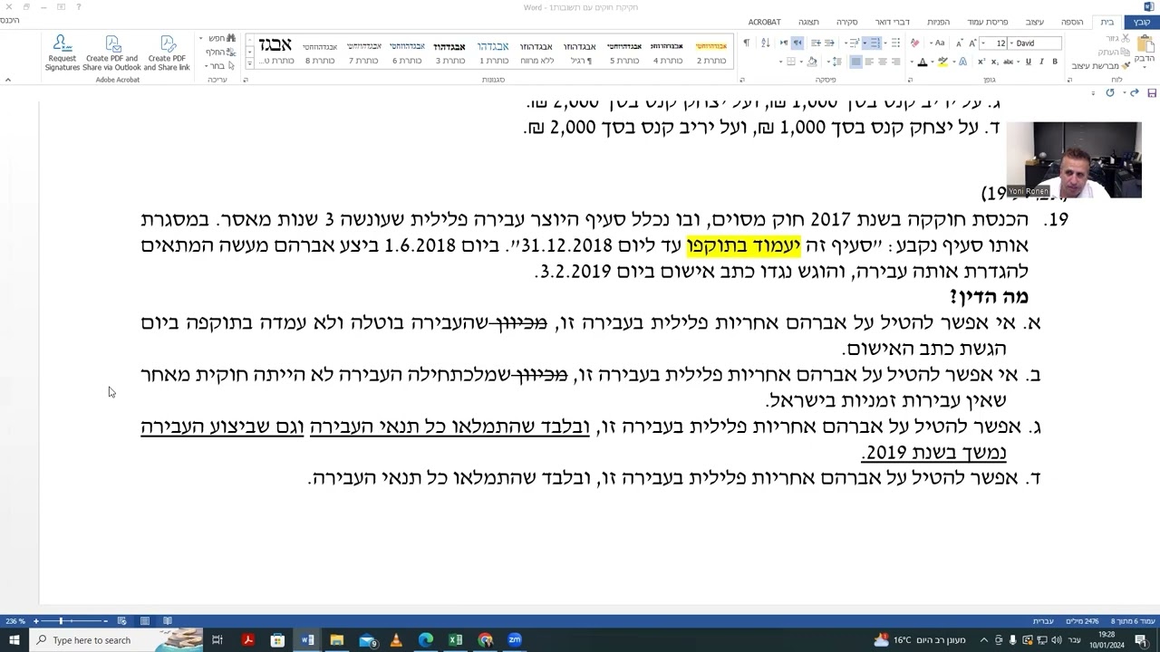
Task: Open Acrobat from the Windows taskbar
Action: pos(247,640)
